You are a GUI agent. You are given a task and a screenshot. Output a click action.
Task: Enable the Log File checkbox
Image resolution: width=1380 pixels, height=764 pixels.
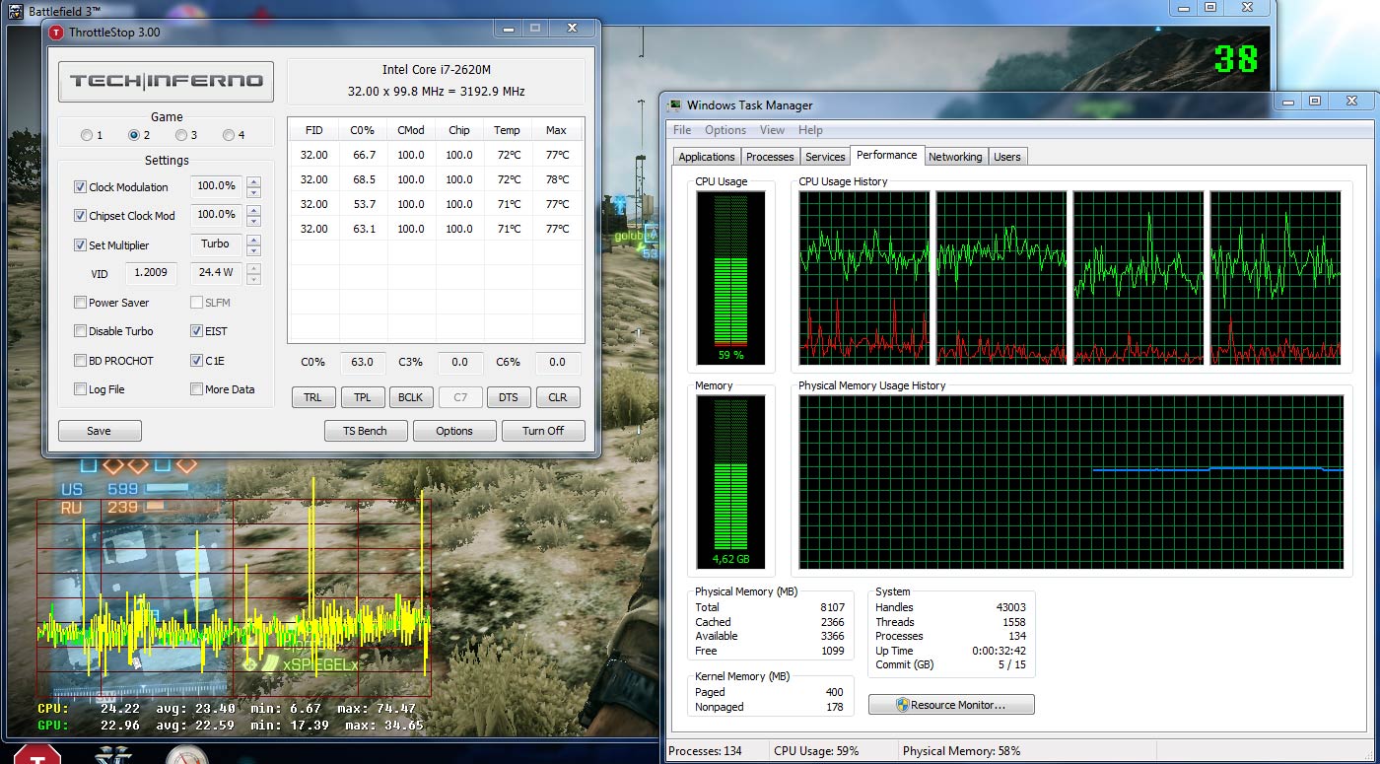80,389
